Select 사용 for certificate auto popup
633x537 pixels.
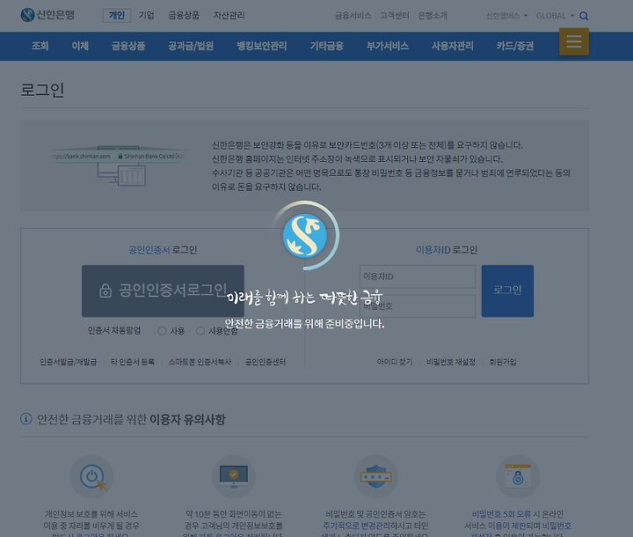click(x=163, y=331)
